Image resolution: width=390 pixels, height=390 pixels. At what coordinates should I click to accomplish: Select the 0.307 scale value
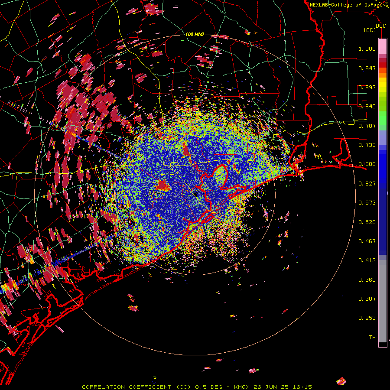367,299
